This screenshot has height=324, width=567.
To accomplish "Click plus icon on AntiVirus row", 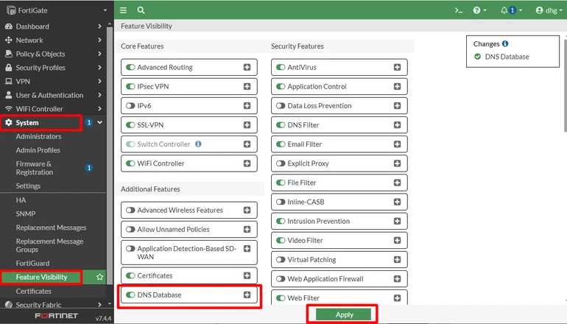I will [x=397, y=67].
